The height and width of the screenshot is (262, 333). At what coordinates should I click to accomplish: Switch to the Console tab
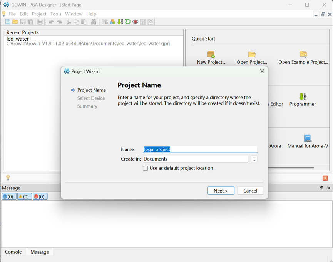pyautogui.click(x=13, y=252)
